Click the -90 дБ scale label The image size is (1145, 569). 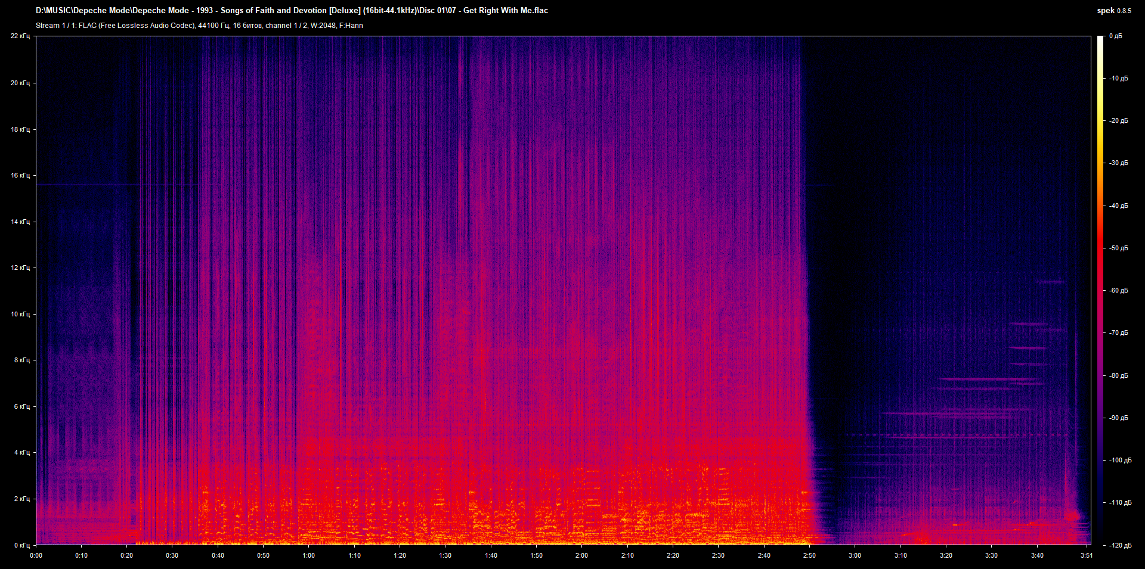[x=1119, y=418]
